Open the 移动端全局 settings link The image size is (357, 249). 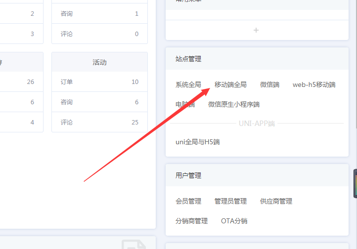[230, 84]
